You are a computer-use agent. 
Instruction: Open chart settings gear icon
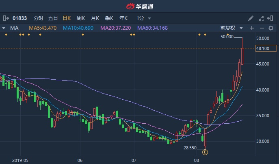(x=271, y=28)
